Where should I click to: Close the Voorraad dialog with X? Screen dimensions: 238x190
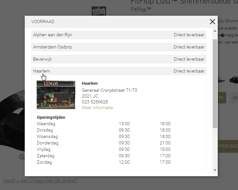click(212, 22)
